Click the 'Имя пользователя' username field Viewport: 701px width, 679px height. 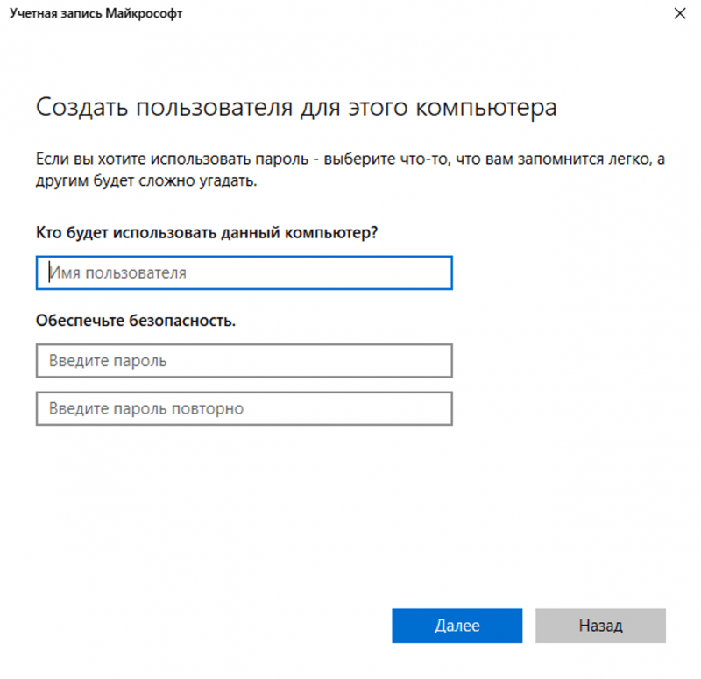click(244, 273)
